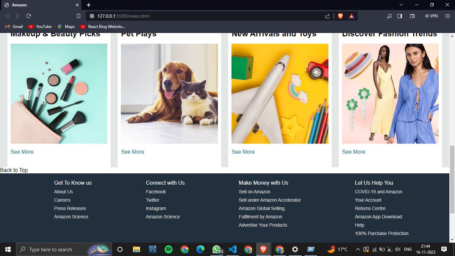Open the fashion models image
This screenshot has width=455, height=256.
click(390, 94)
